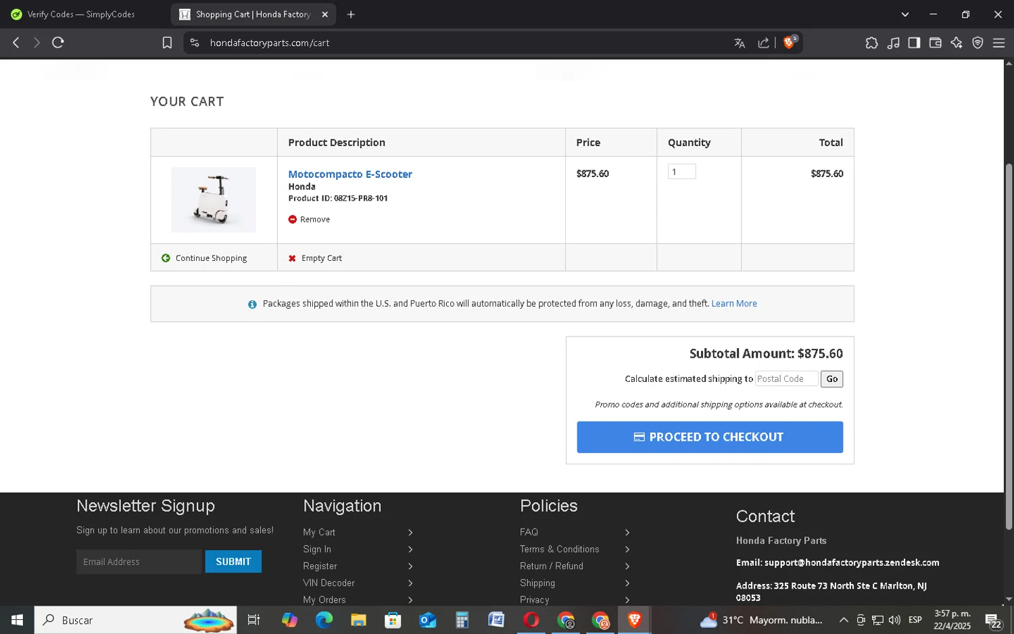Expand chevron next to FAQ
This screenshot has width=1014, height=634.
click(x=627, y=533)
